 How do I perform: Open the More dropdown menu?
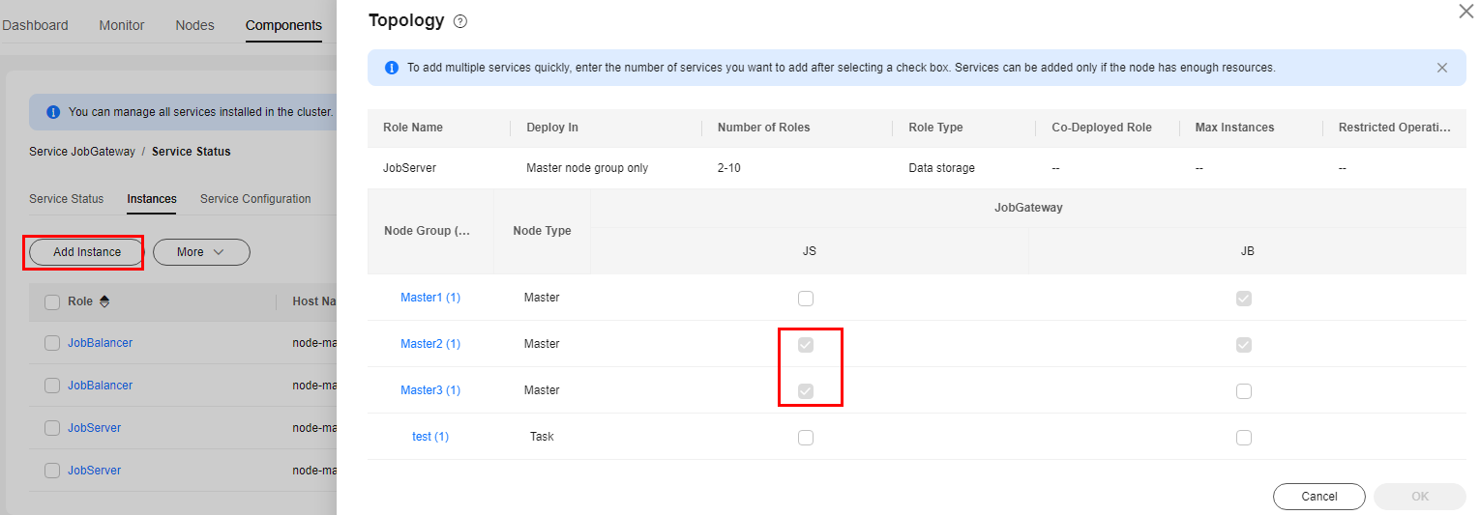click(201, 252)
